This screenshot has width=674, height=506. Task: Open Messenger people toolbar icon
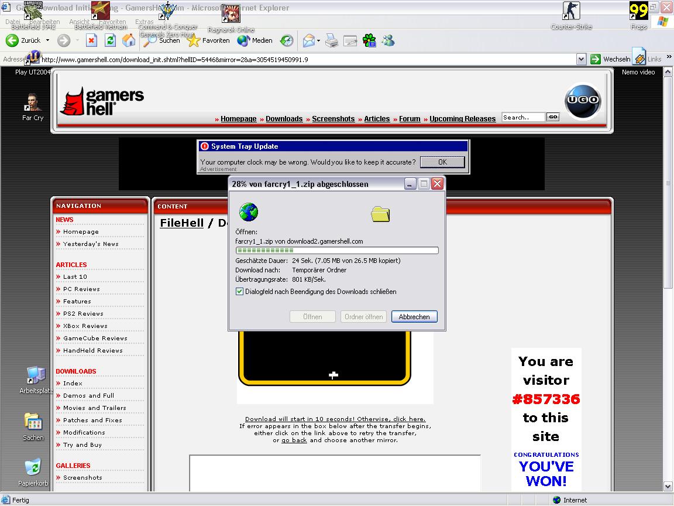click(x=388, y=40)
